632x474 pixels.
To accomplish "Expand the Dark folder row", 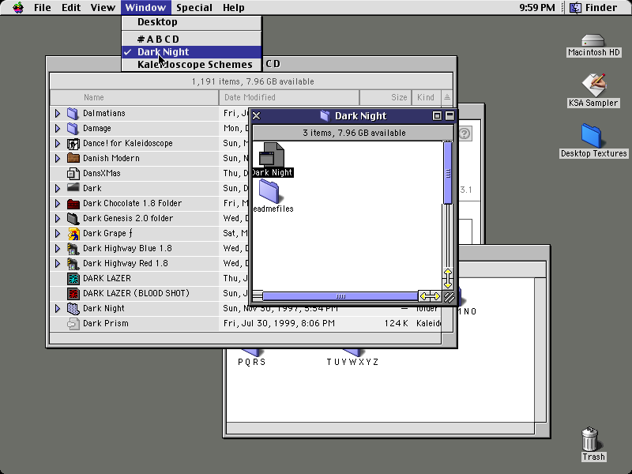I will pyautogui.click(x=57, y=188).
